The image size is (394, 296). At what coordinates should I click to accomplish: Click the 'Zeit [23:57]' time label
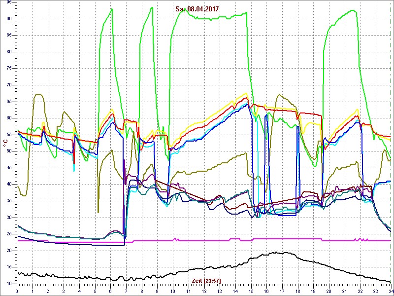(206, 280)
